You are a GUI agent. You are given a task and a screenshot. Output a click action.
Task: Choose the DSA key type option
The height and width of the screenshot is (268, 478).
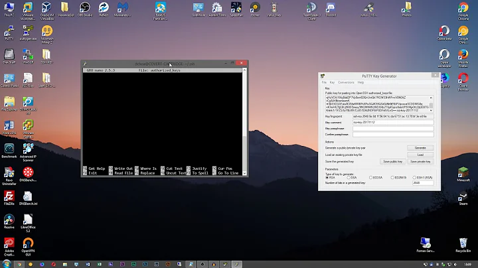click(x=349, y=177)
